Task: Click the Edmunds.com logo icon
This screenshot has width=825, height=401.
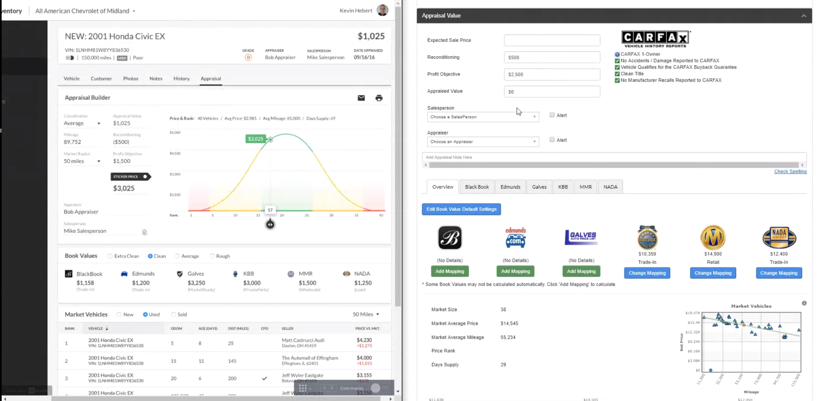Action: (515, 238)
